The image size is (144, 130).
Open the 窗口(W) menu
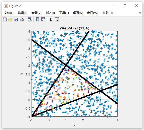93,13
